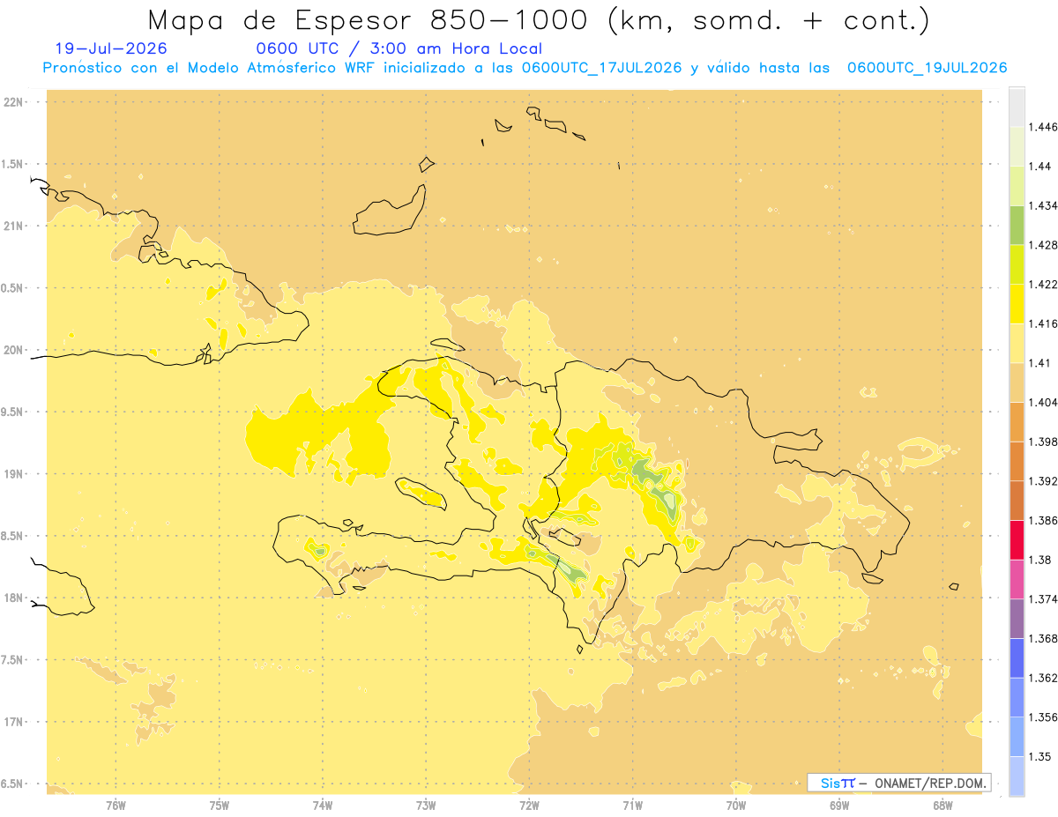Click legend value 1.422
The image size is (1058, 817).
click(1042, 284)
